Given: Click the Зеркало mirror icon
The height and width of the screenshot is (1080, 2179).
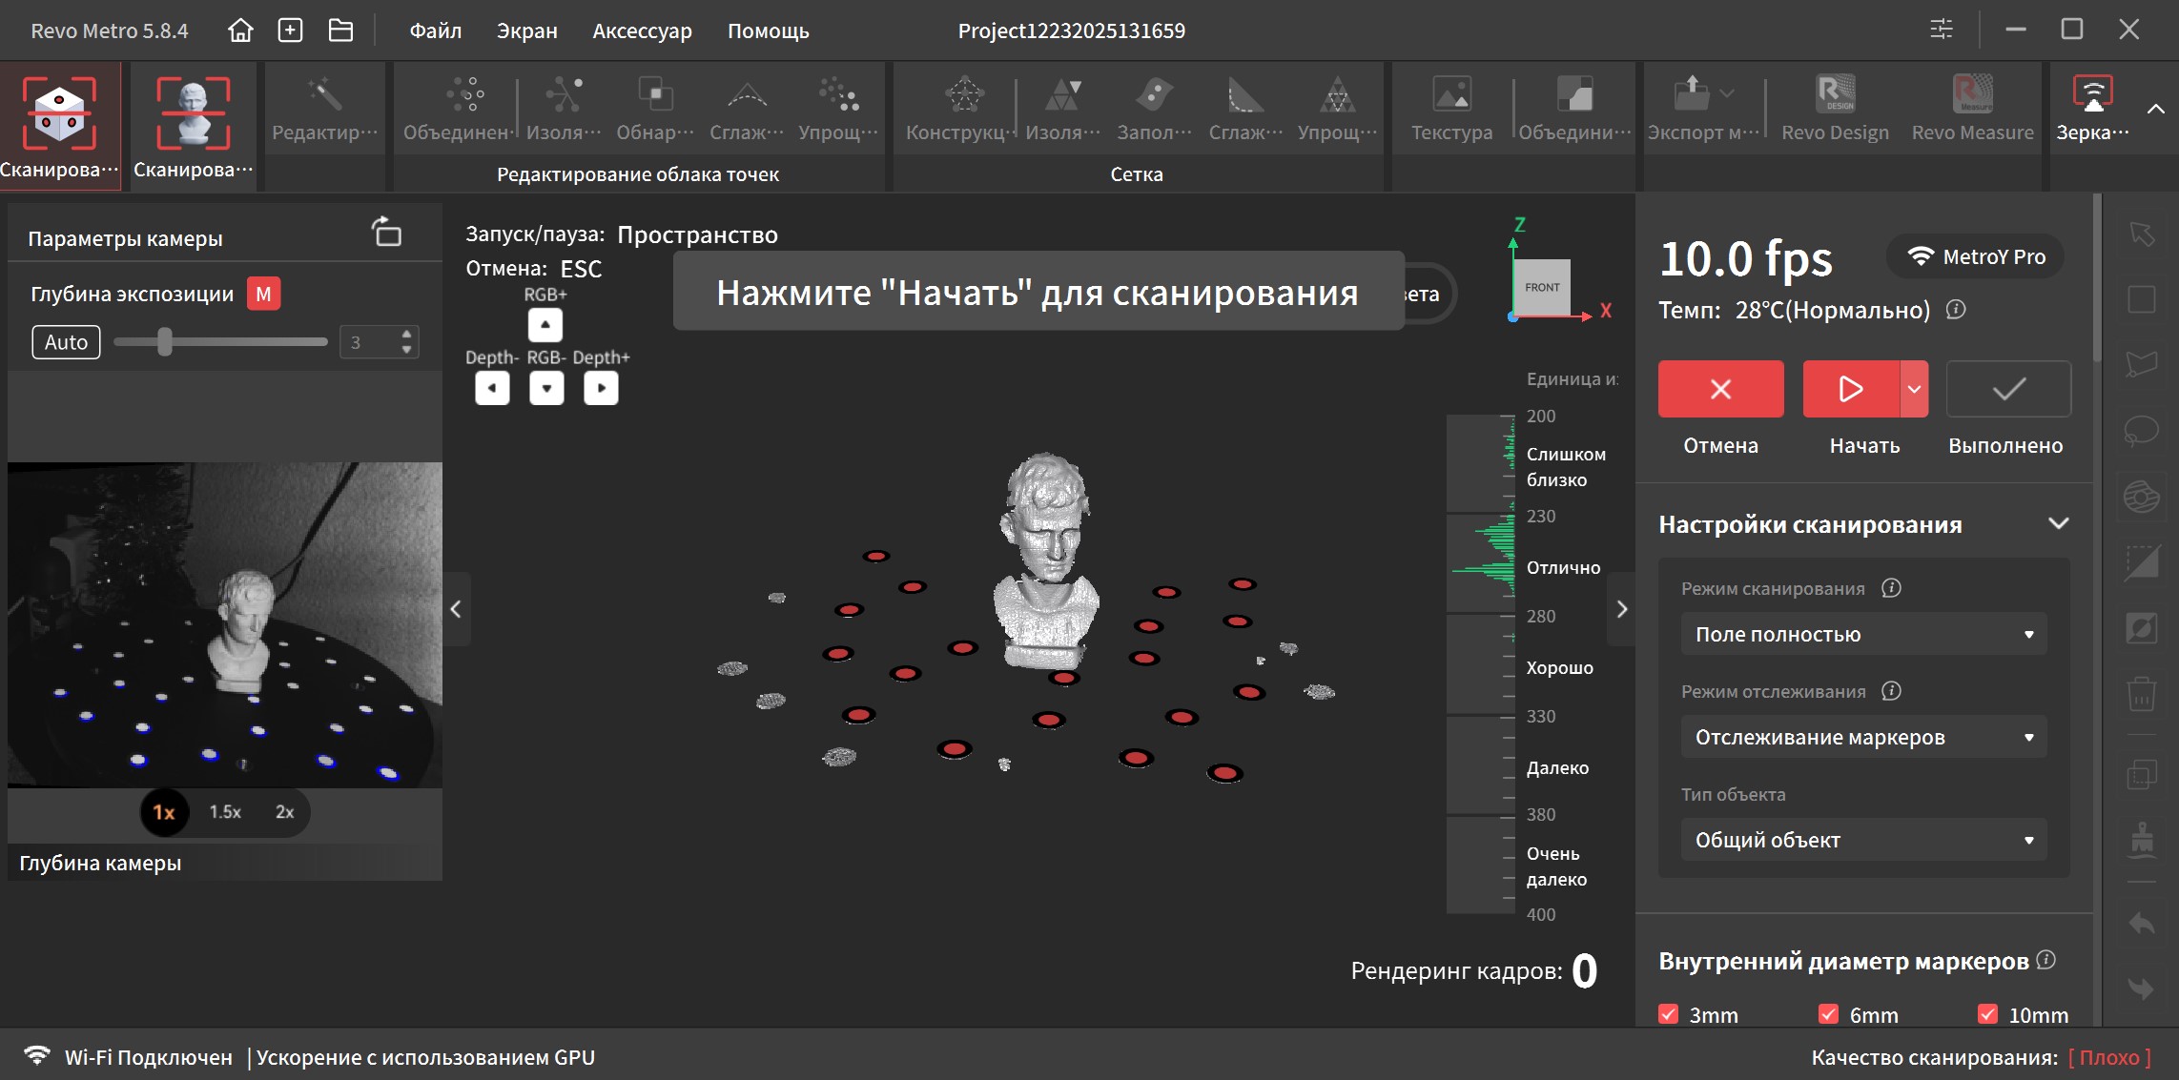Looking at the screenshot, I should 2092,94.
